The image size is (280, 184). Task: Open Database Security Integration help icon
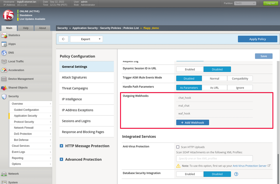pos(236,174)
